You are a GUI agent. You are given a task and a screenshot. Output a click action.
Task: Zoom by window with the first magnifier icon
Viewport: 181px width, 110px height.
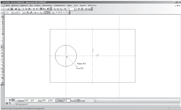click(x=55, y=9)
